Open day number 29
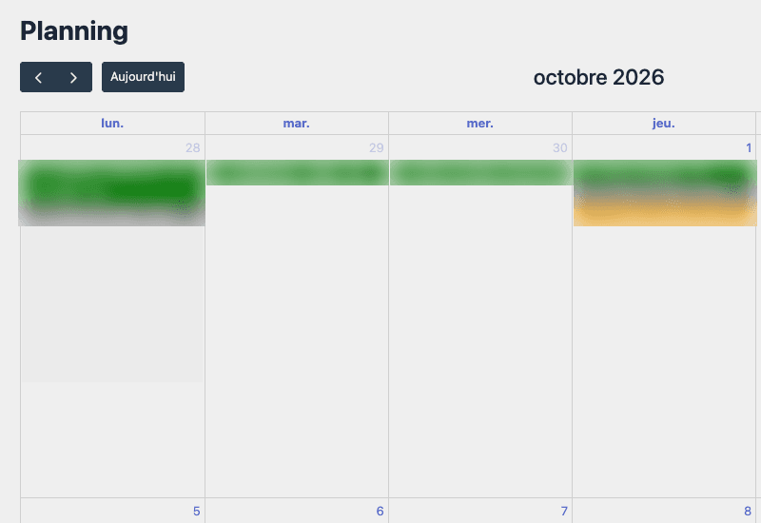761x523 pixels. (x=376, y=148)
